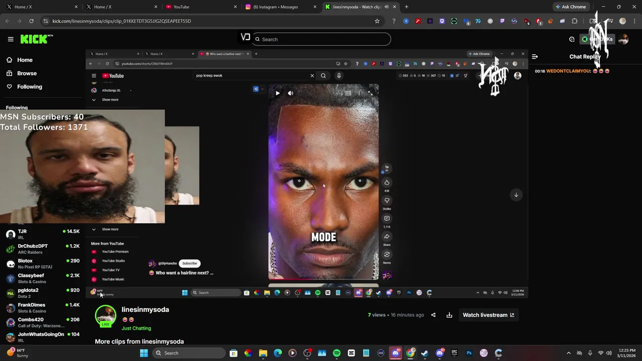Reload the page
The width and height of the screenshot is (642, 361).
click(x=31, y=21)
